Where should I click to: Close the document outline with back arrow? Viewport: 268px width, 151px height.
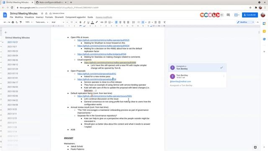(x=6, y=32)
